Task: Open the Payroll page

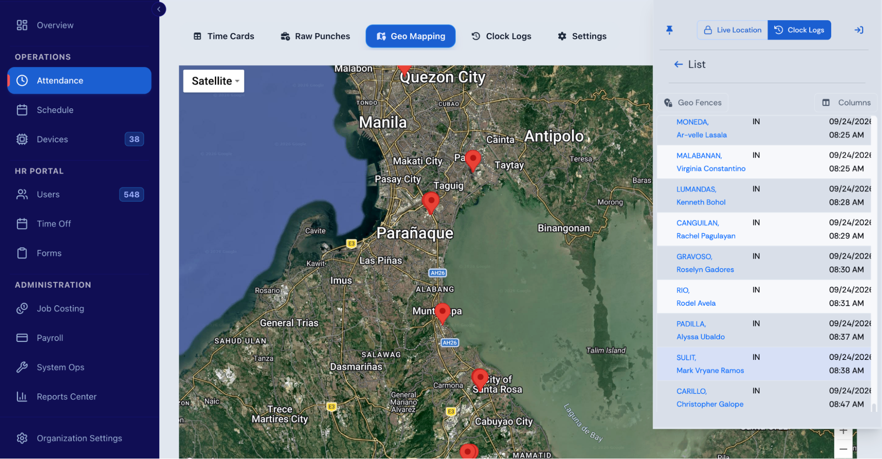Action: tap(79, 338)
